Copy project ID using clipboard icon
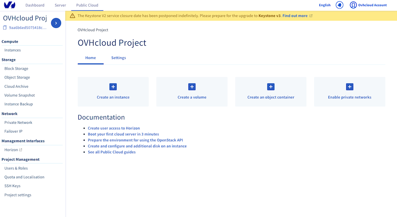397x217 pixels. [x=5, y=27]
